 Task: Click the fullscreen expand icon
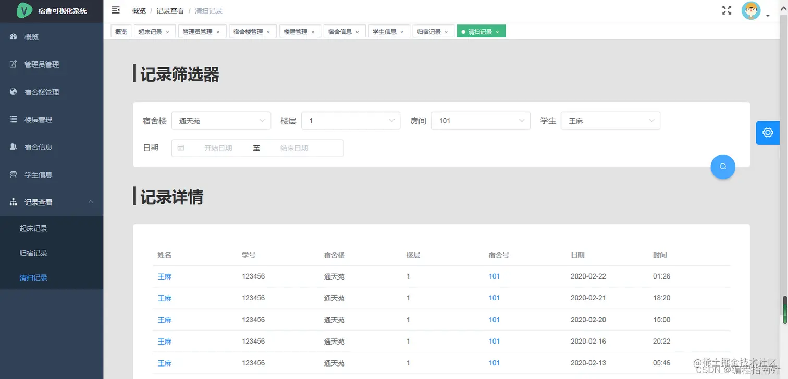tap(727, 10)
